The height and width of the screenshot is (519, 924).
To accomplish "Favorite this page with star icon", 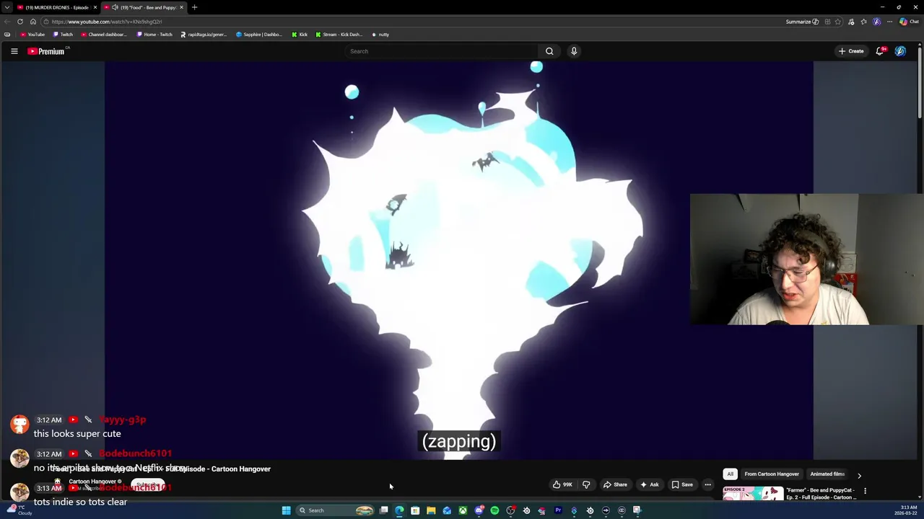I will click(838, 22).
